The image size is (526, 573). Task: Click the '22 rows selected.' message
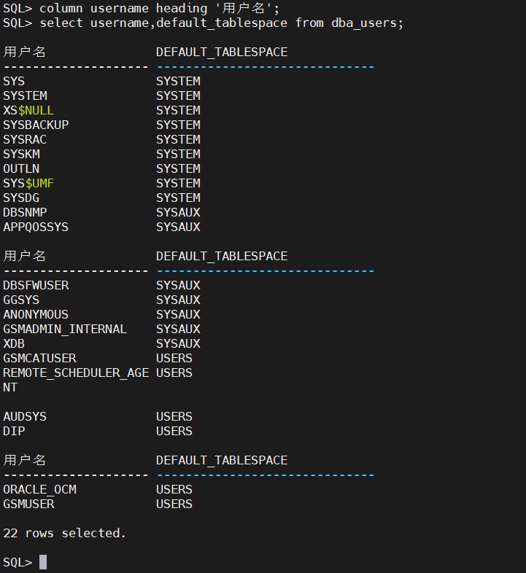pos(64,533)
